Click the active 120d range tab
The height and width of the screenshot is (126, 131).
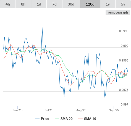tap(90, 4)
